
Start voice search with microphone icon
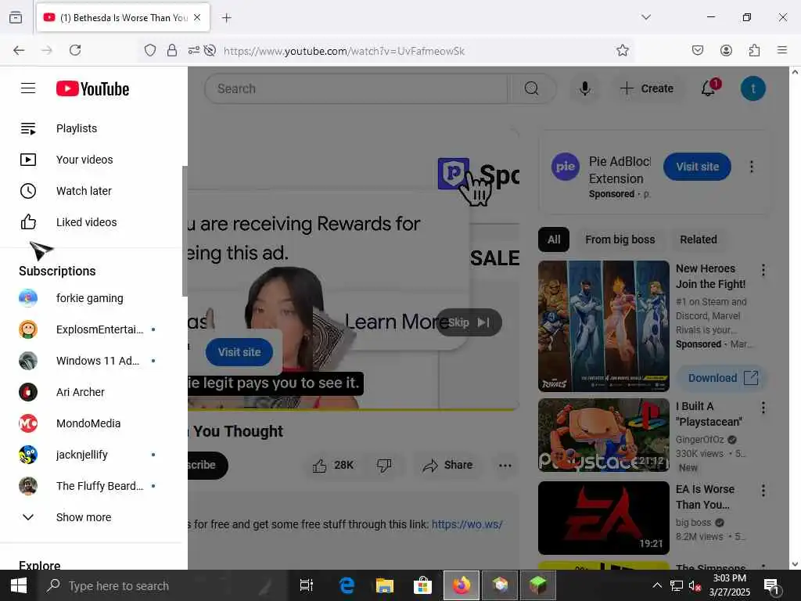(585, 88)
